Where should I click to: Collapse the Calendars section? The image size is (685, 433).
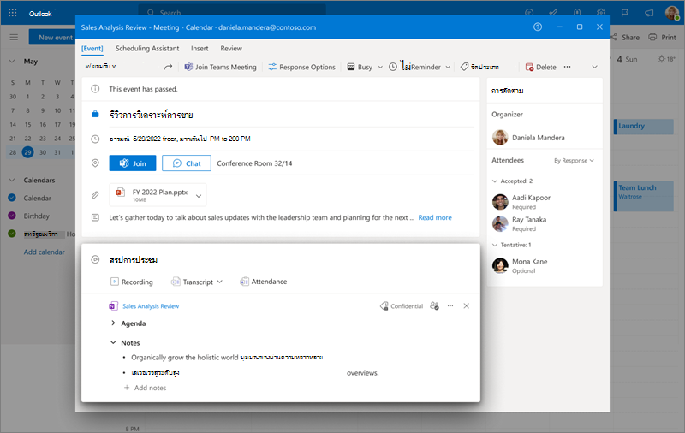pos(12,180)
